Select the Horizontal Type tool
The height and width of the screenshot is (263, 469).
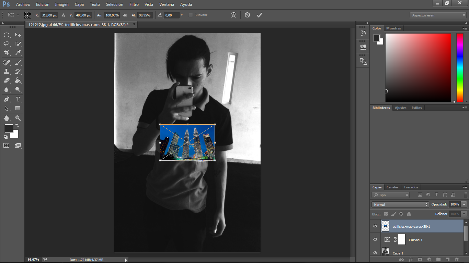click(x=18, y=99)
